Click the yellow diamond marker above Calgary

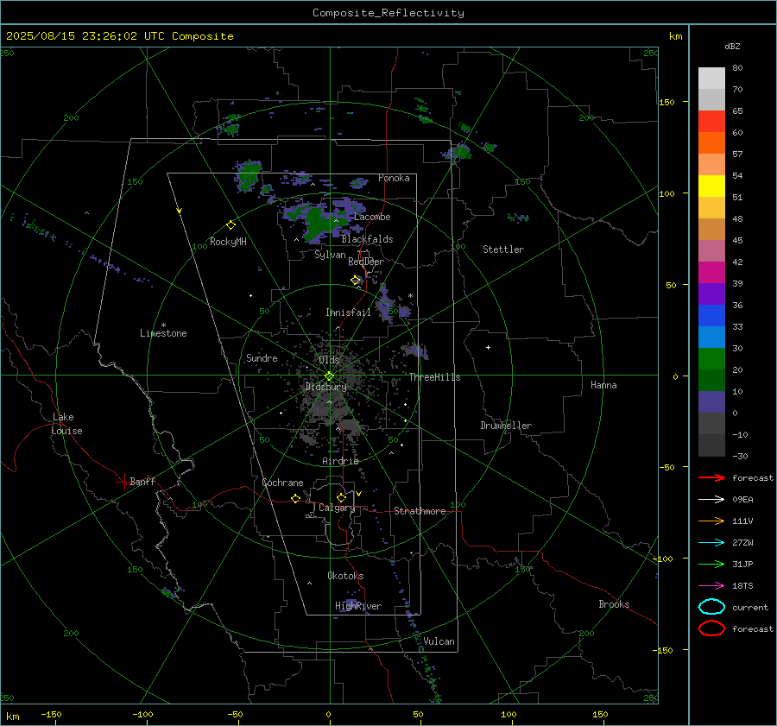pyautogui.click(x=341, y=497)
